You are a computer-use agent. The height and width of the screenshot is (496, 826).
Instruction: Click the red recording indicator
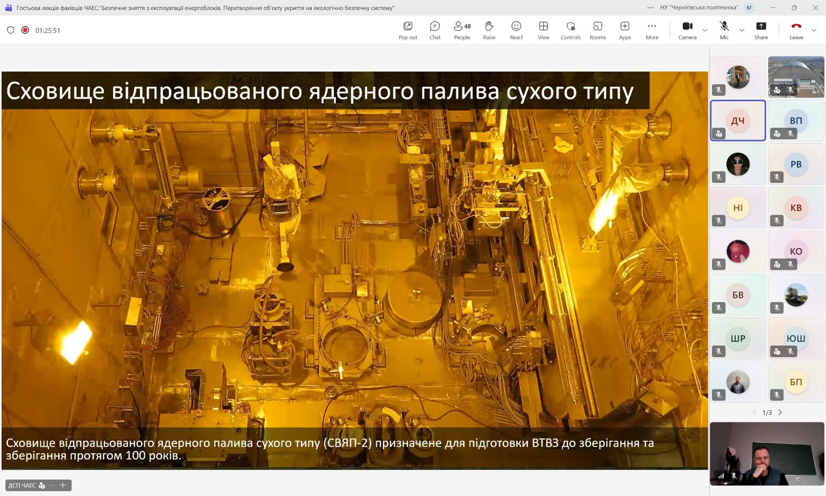[25, 30]
